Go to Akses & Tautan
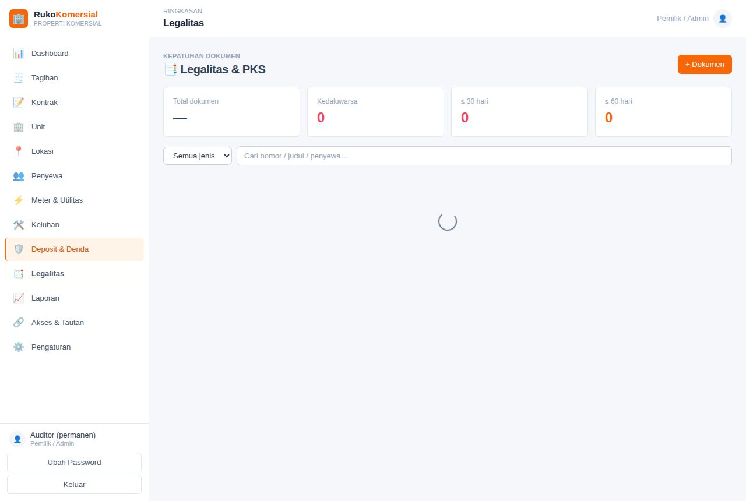746x501 pixels. pos(74,323)
